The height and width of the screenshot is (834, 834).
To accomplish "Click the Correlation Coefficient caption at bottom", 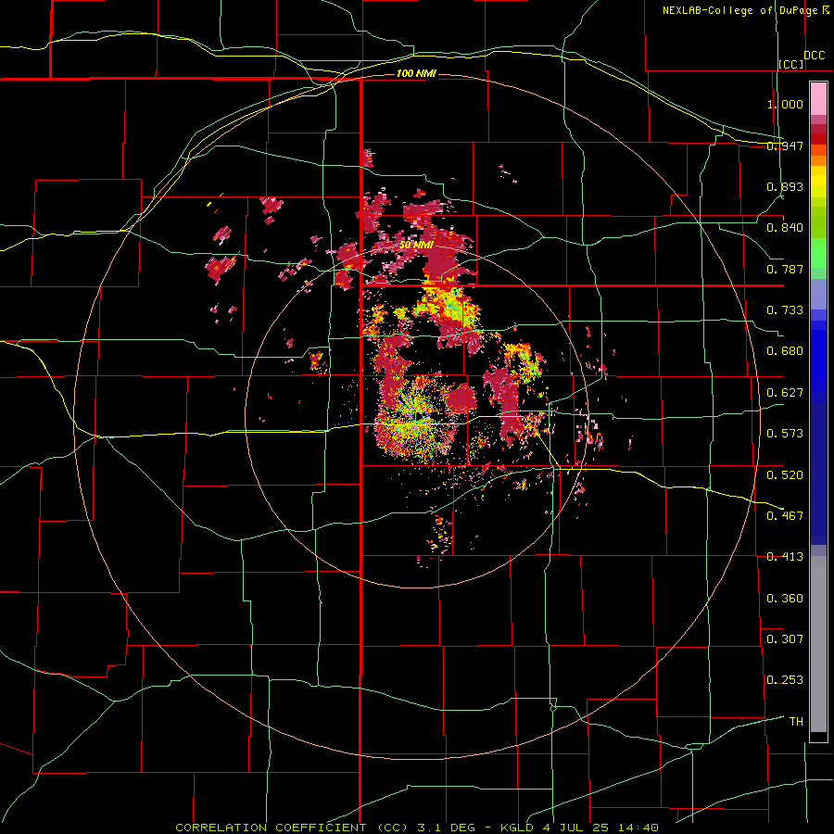I will click(417, 828).
